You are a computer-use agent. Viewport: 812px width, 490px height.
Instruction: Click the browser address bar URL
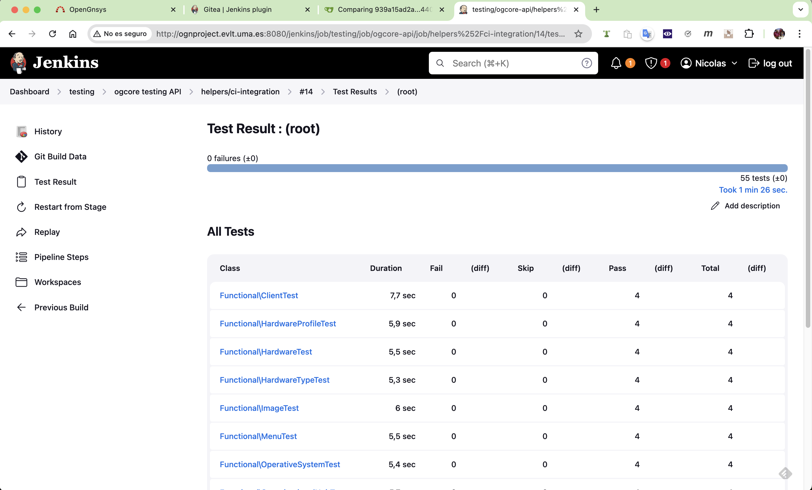[361, 34]
